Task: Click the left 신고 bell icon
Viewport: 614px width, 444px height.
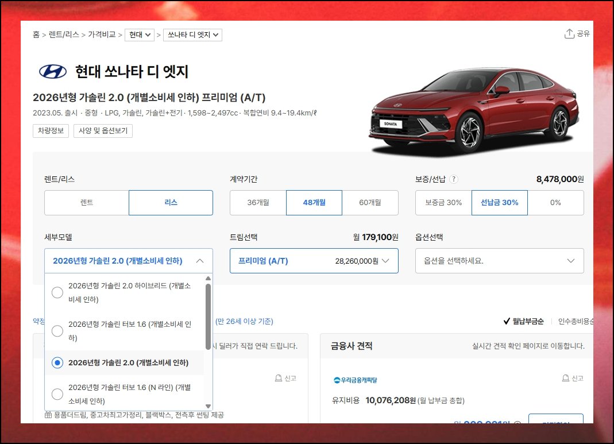Action: pyautogui.click(x=279, y=378)
